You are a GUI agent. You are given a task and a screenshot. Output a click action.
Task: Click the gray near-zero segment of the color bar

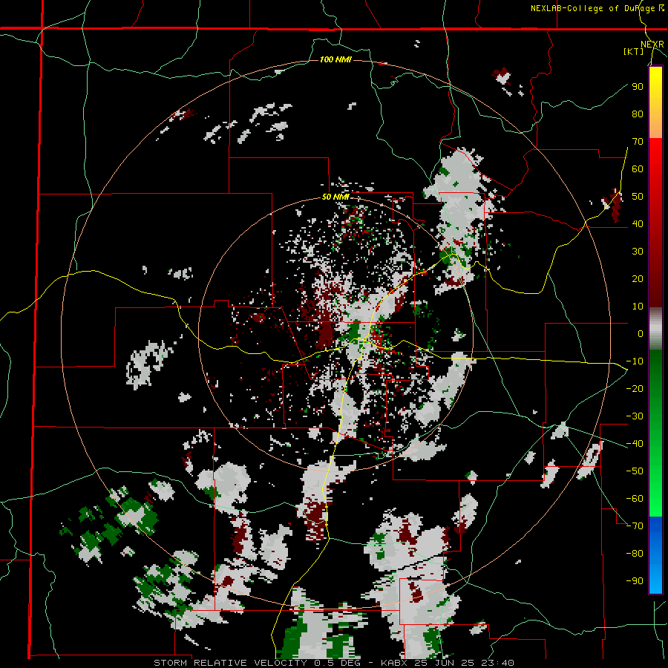click(x=655, y=328)
